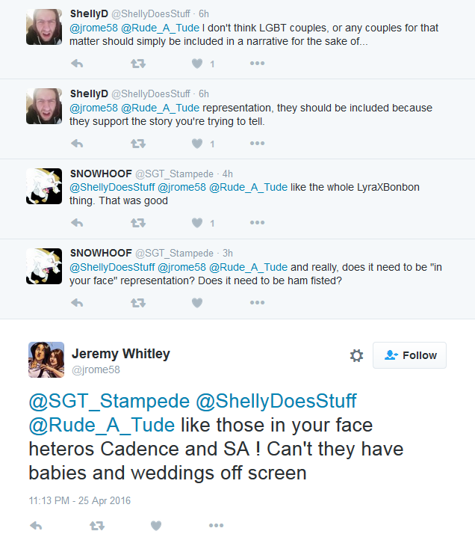Image resolution: width=475 pixels, height=543 pixels.
Task: Reply to SNOWHOOF's "ham fisted" tweet
Action: (x=76, y=302)
